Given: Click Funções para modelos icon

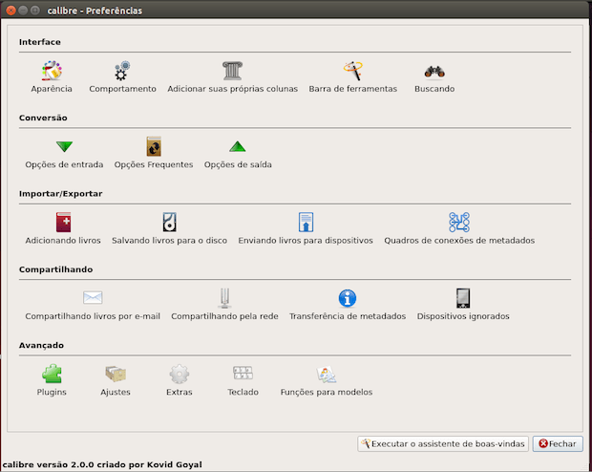Looking at the screenshot, I should coord(327,374).
